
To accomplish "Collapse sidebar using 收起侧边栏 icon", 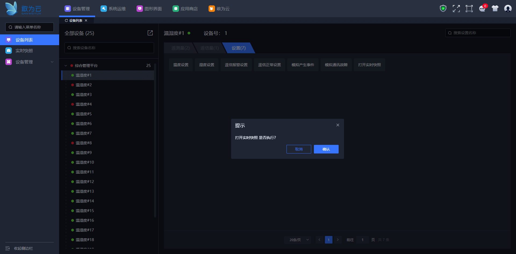I will tap(8, 248).
